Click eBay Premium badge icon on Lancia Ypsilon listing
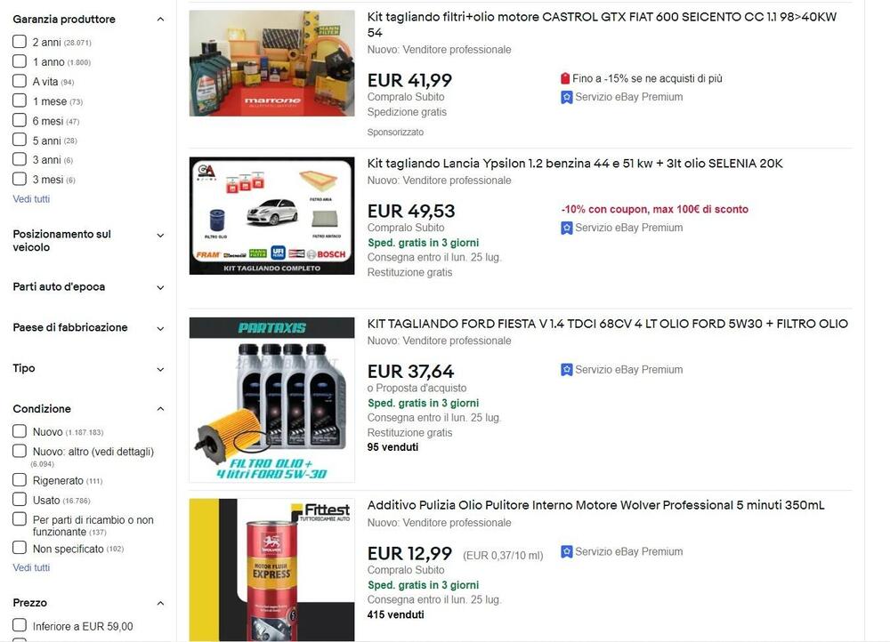The width and height of the screenshot is (890, 642). click(x=566, y=228)
